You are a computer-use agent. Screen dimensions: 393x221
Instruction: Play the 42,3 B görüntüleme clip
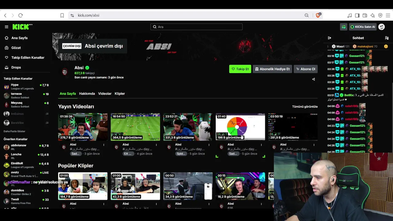click(135, 186)
